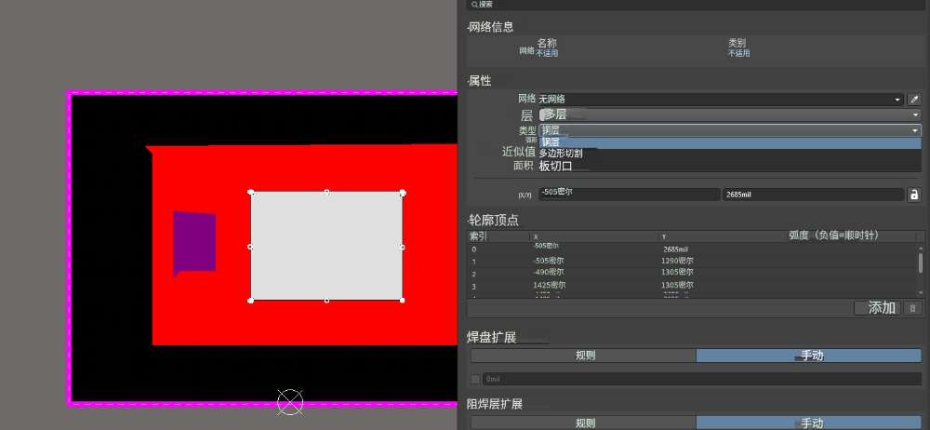Click the 弧度（负值=顺时针）column header

[x=833, y=235]
